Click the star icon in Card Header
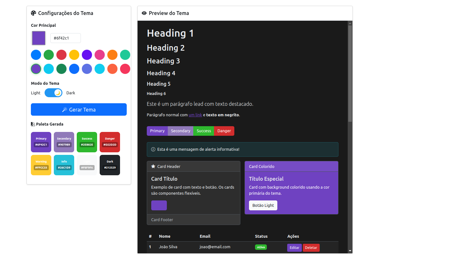Screen dimensions: 469x268 point(153,166)
